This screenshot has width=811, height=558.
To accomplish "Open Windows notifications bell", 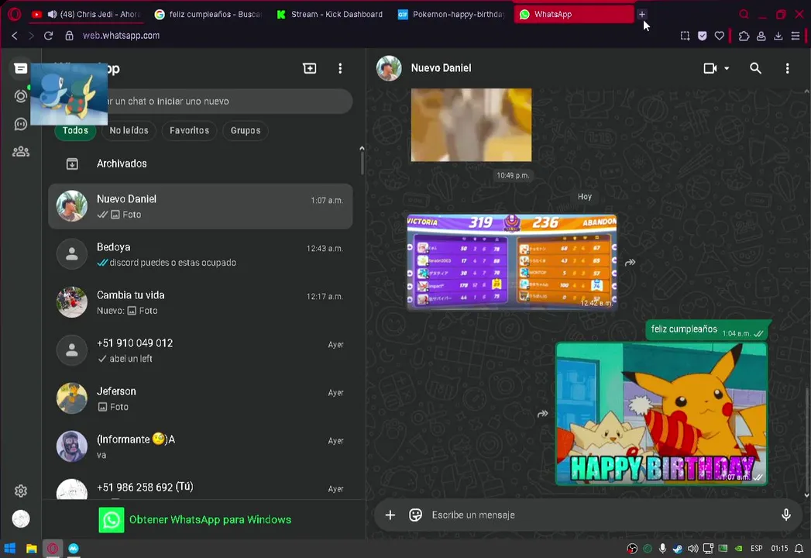I will click(x=799, y=548).
